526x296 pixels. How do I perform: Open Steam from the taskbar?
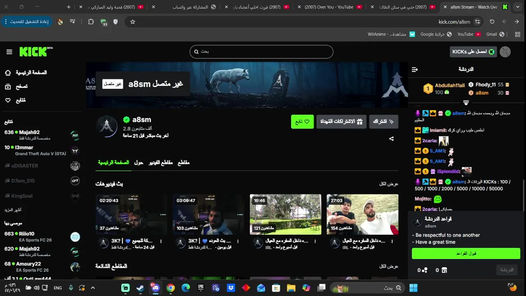click(141, 288)
